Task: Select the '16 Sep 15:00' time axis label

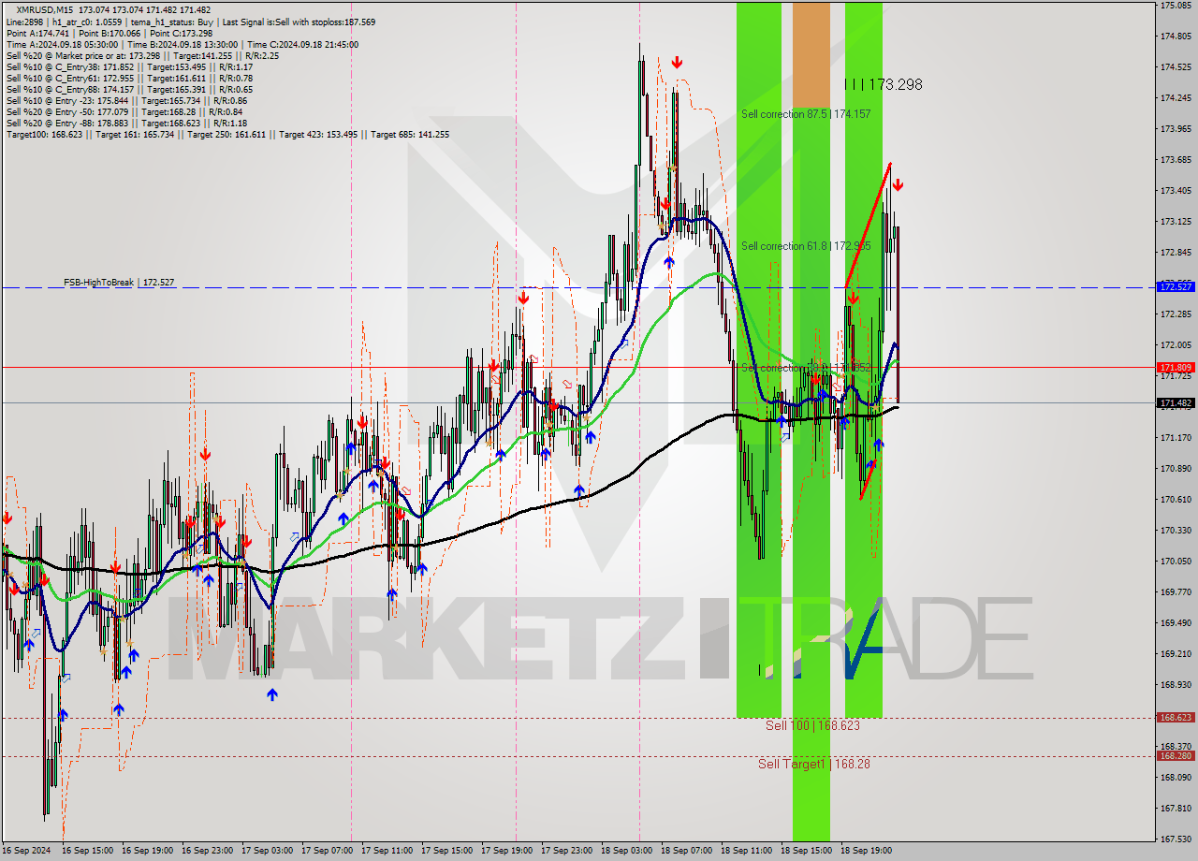Action: pos(87,851)
